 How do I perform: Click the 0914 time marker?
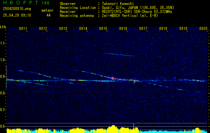coord(83,29)
